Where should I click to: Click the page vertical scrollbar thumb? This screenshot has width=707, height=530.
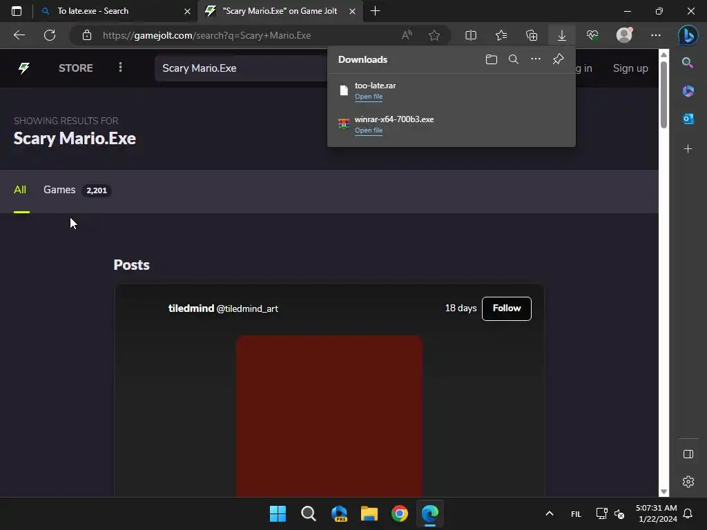[664, 94]
